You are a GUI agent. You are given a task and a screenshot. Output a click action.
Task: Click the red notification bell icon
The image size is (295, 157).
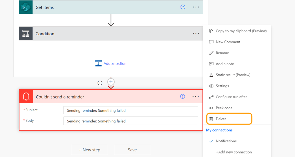point(26,97)
